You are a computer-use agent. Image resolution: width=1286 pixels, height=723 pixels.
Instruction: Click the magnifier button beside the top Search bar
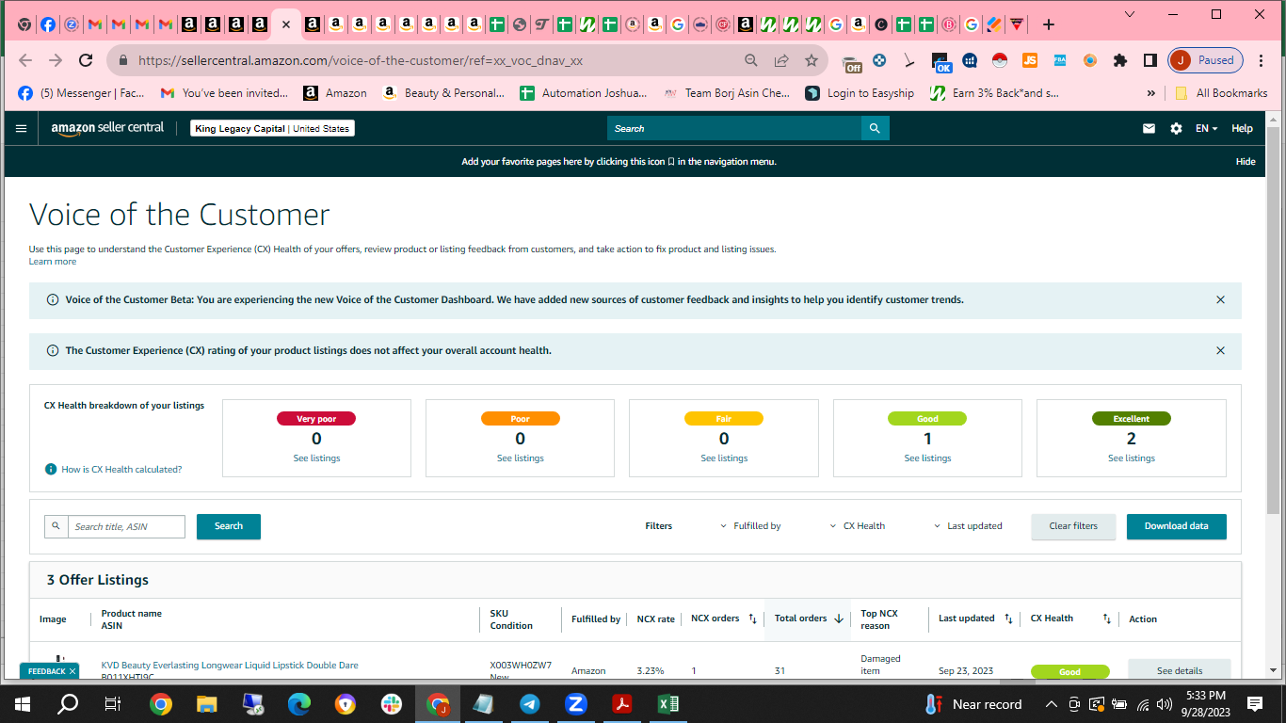tap(875, 128)
